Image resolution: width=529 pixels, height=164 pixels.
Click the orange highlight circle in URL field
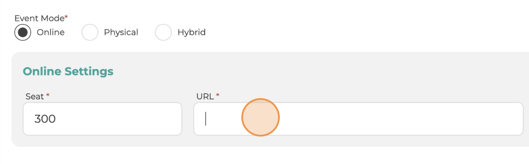(x=261, y=117)
